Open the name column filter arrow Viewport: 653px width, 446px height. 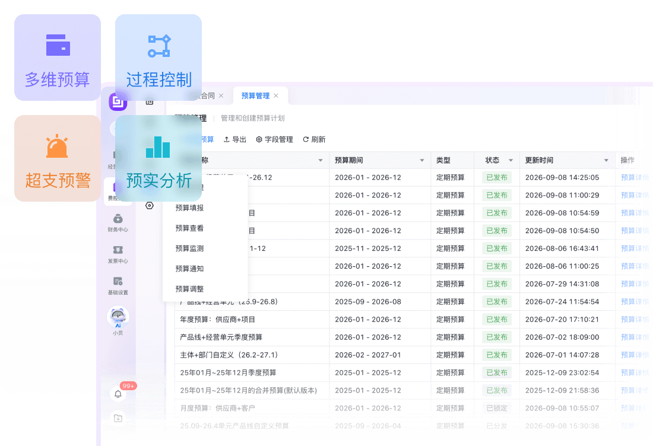point(320,160)
